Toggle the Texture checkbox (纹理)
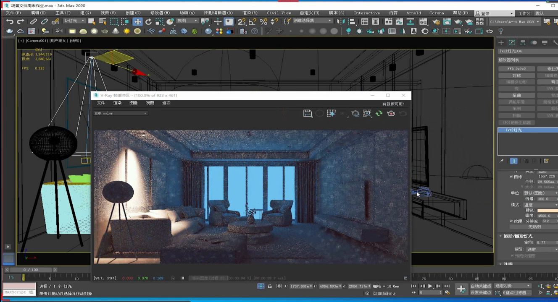Viewport: 558px width, 302px height. [511, 221]
